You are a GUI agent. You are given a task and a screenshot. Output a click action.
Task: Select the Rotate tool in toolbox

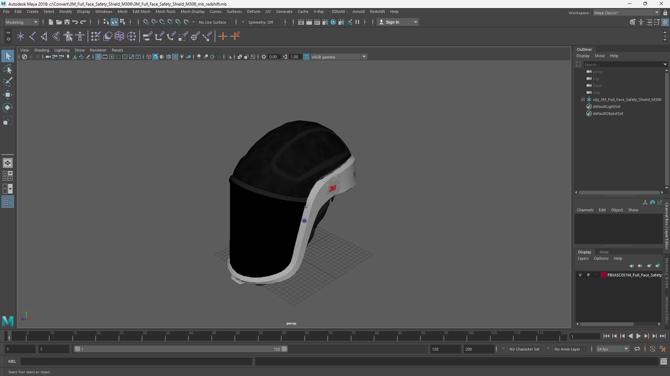[8, 108]
